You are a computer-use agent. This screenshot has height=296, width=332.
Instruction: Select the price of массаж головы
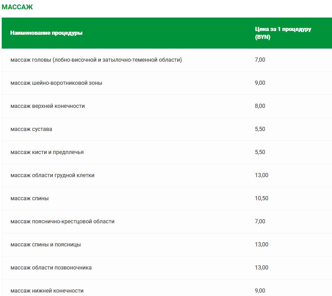coord(260,60)
